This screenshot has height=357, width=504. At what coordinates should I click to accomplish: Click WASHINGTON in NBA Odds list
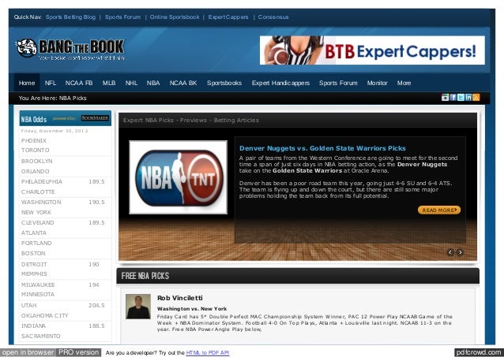pos(41,202)
